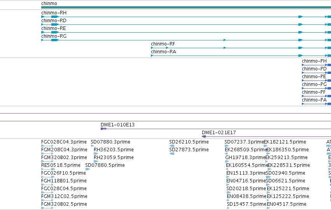This screenshot has height=210, width=331.
Task: Click SD07880.5prime arrow glyph
Action: point(88,170)
